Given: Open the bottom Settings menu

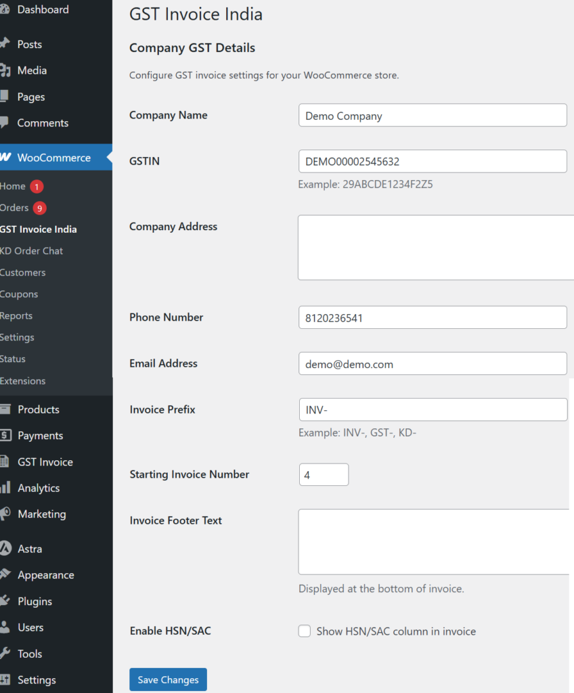Looking at the screenshot, I should [37, 679].
